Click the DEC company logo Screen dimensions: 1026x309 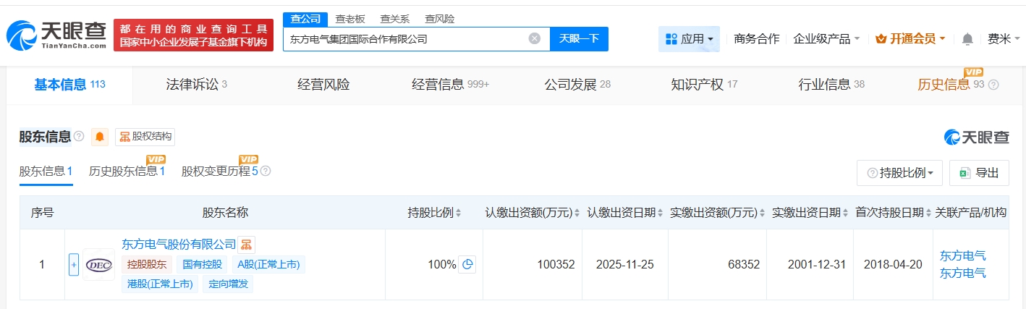[98, 265]
